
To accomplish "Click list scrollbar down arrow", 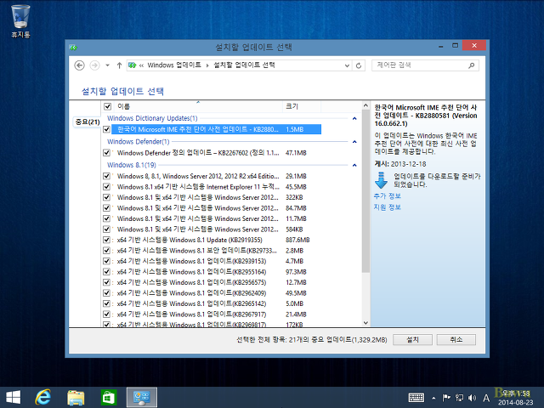I will [x=365, y=323].
